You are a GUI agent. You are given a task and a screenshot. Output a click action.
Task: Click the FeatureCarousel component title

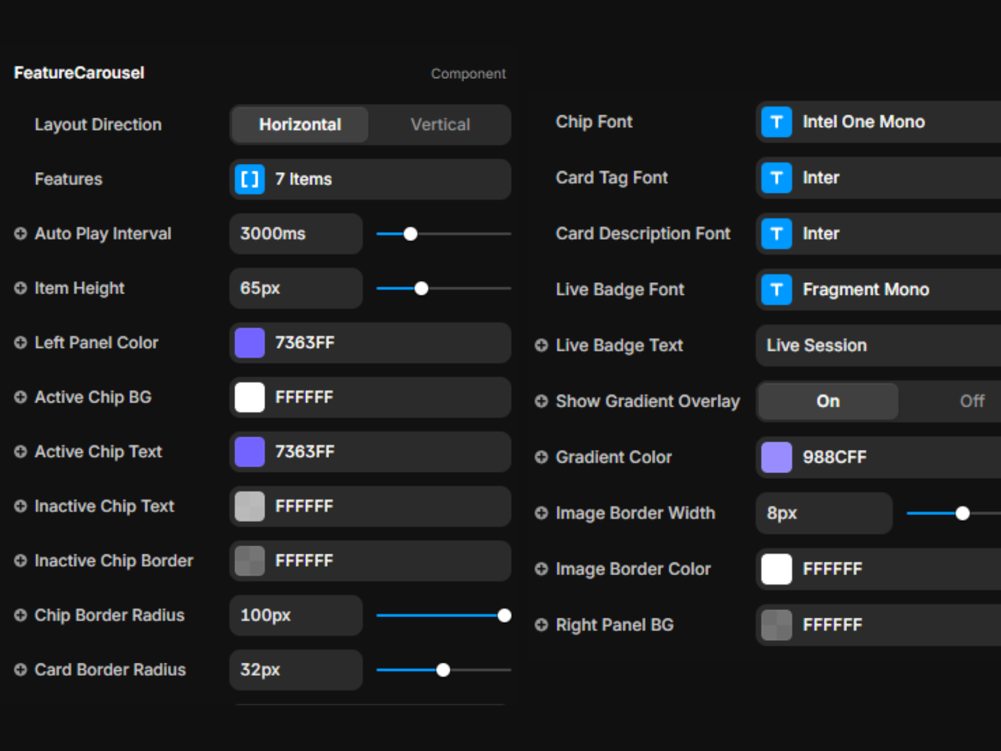point(79,73)
